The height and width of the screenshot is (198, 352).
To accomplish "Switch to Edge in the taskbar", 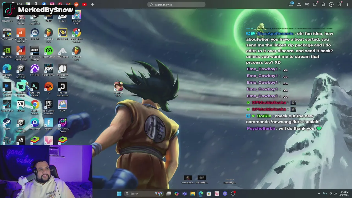I will click(201, 194).
